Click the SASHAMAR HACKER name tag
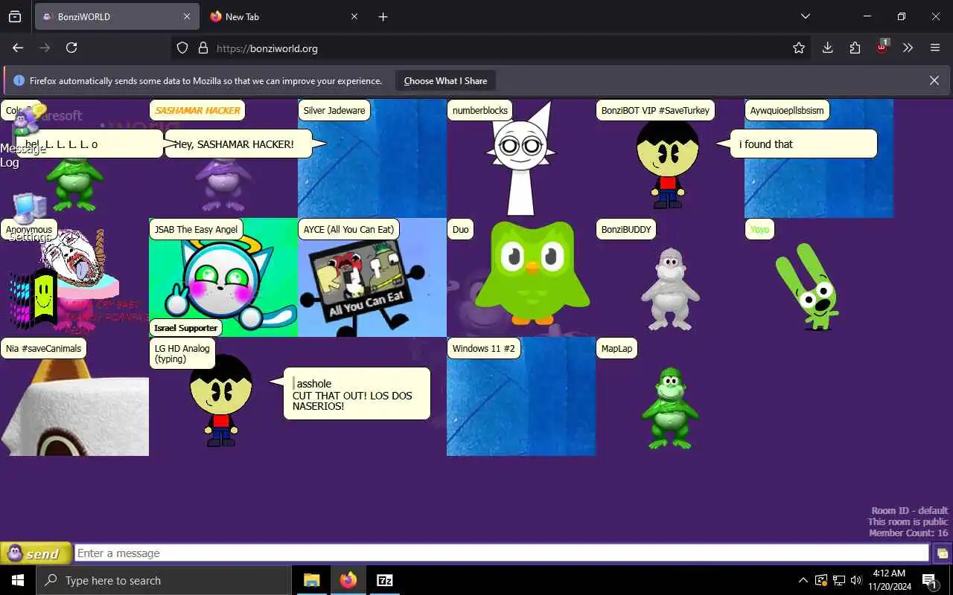Viewport: 953px width, 595px height. click(197, 110)
